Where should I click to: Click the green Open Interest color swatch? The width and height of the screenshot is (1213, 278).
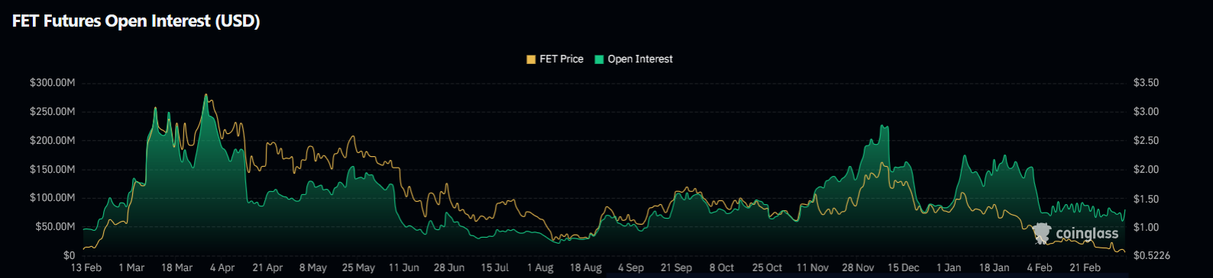click(599, 59)
